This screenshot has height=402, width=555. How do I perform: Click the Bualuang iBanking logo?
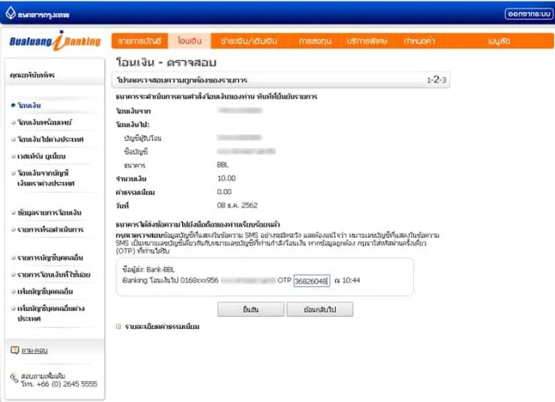coord(54,41)
